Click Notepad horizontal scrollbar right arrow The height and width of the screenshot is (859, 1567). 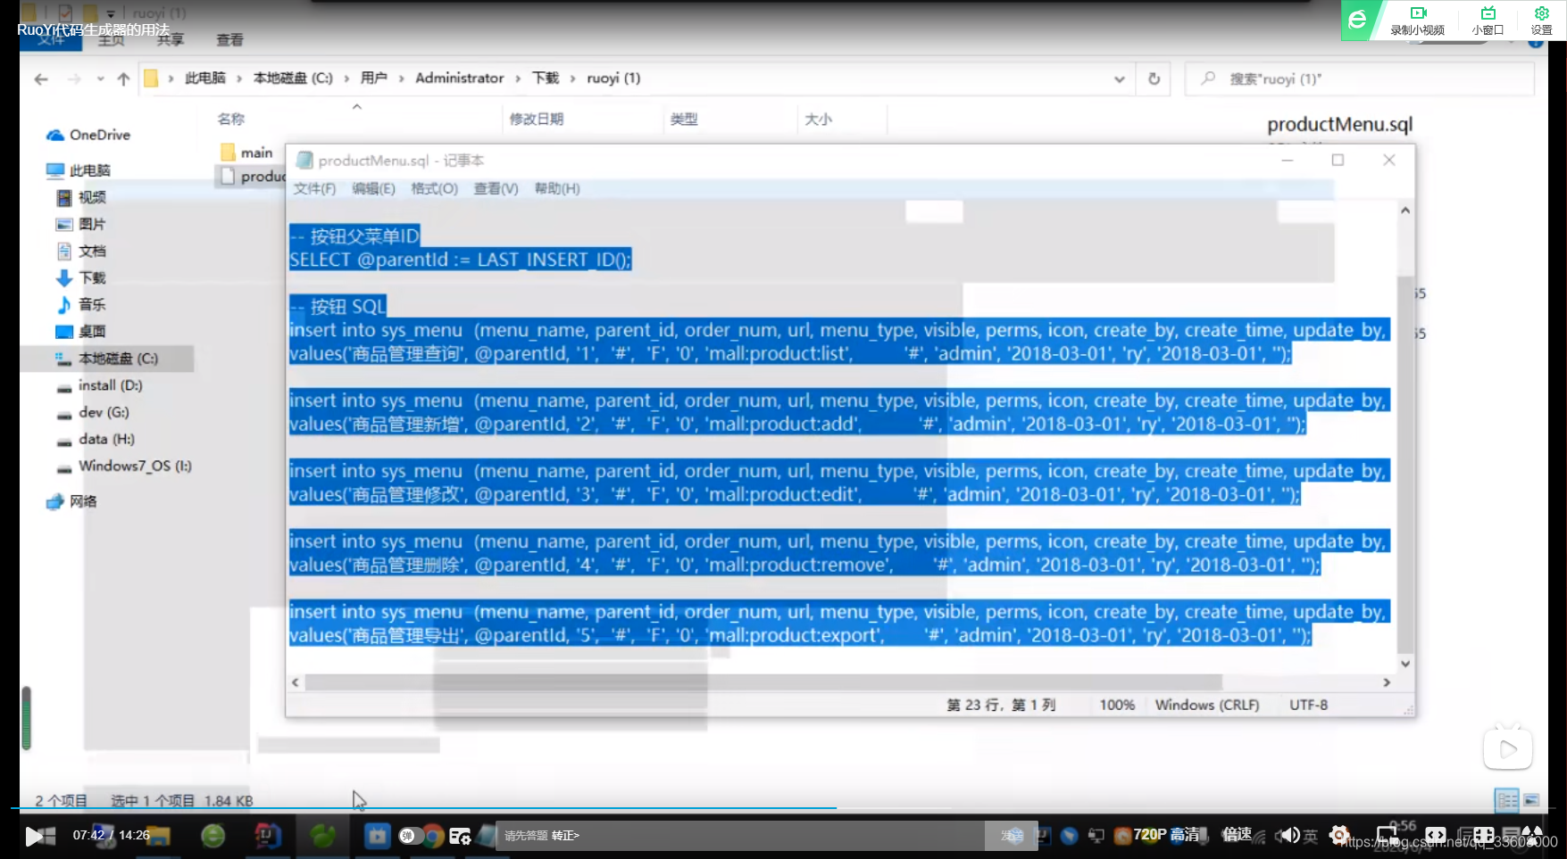(1387, 682)
